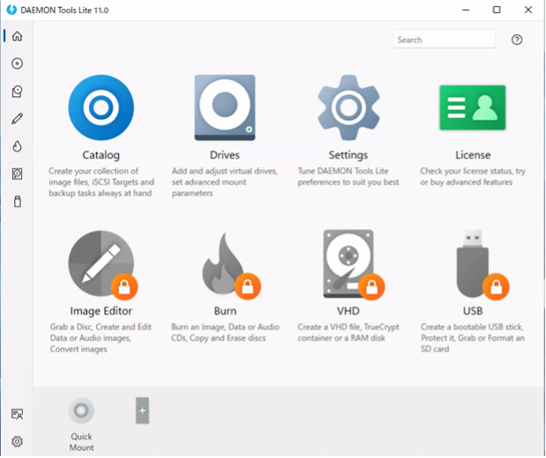Open the flame Burn sidebar icon

[x=17, y=146]
